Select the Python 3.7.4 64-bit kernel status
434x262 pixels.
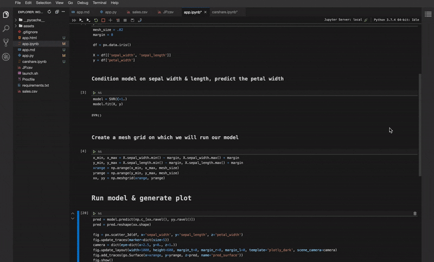coord(396,20)
